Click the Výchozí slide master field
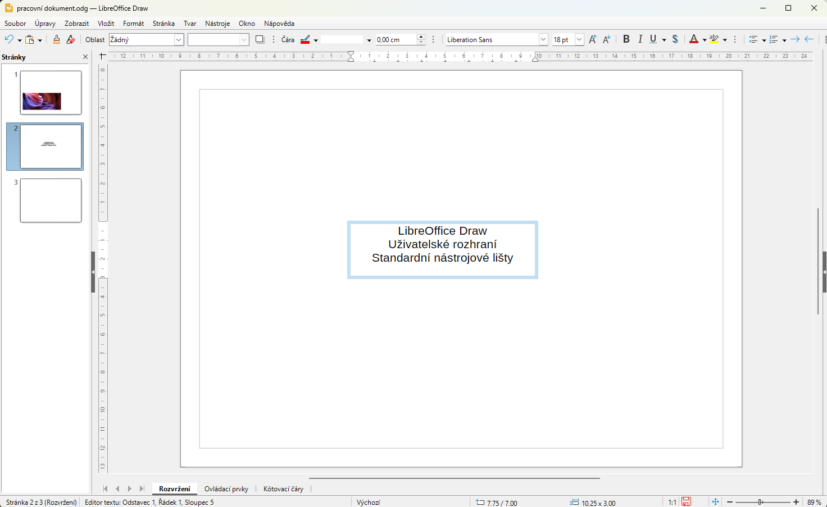Viewport: 827px width, 507px height. (x=369, y=503)
